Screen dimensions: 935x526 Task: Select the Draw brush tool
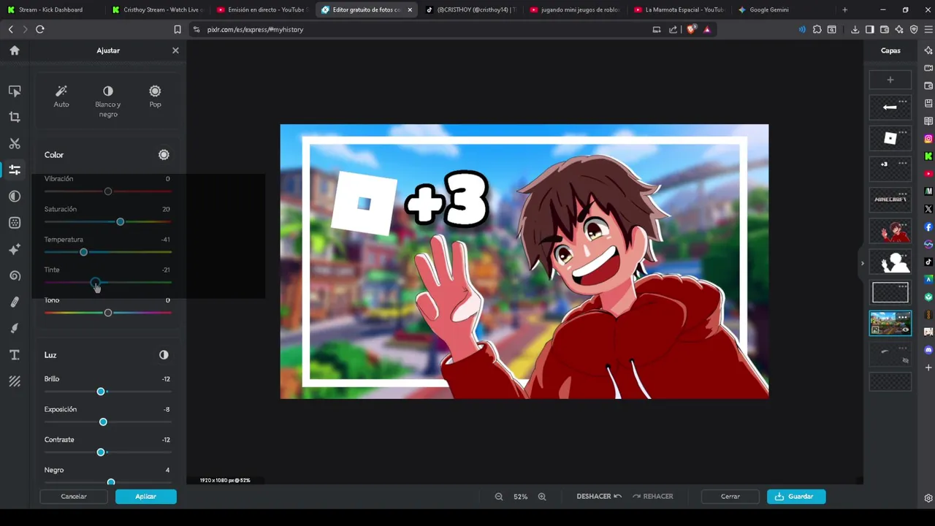pos(15,328)
